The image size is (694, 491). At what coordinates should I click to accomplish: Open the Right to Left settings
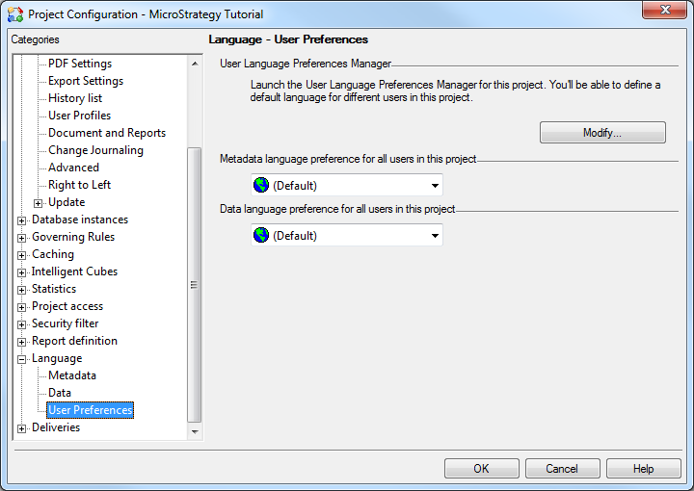pyautogui.click(x=79, y=185)
